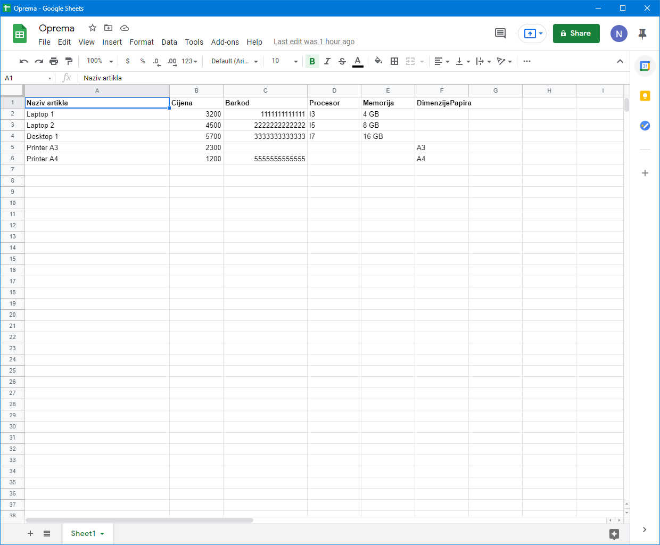Toggle Italic formatting
This screenshot has height=545, width=660.
[x=327, y=61]
